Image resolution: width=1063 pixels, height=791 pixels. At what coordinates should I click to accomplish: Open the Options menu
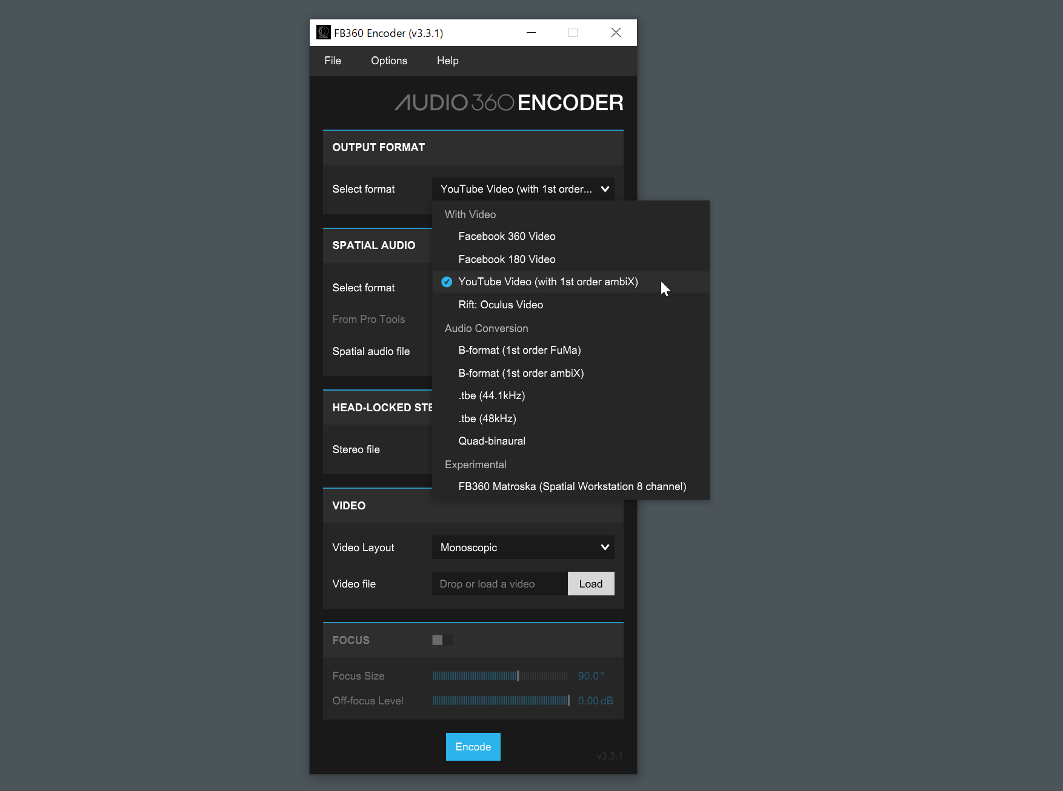click(x=389, y=61)
